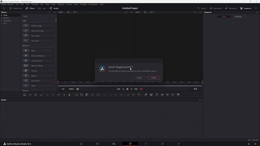This screenshot has height=146, width=260.
Task: Toggle the Nodes panel
Action: tap(54, 8)
